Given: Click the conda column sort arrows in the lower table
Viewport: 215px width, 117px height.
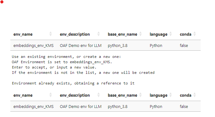Looking at the screenshot, I should [x=195, y=95].
